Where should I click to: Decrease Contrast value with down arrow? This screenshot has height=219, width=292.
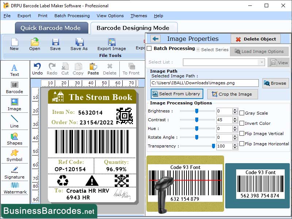(235, 122)
